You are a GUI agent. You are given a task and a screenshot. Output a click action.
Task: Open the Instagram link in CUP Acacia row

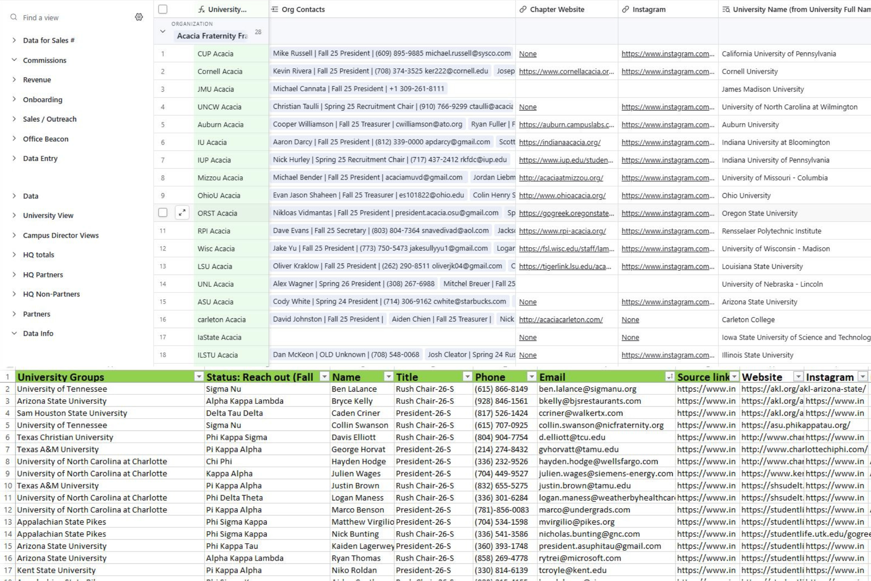pyautogui.click(x=668, y=54)
